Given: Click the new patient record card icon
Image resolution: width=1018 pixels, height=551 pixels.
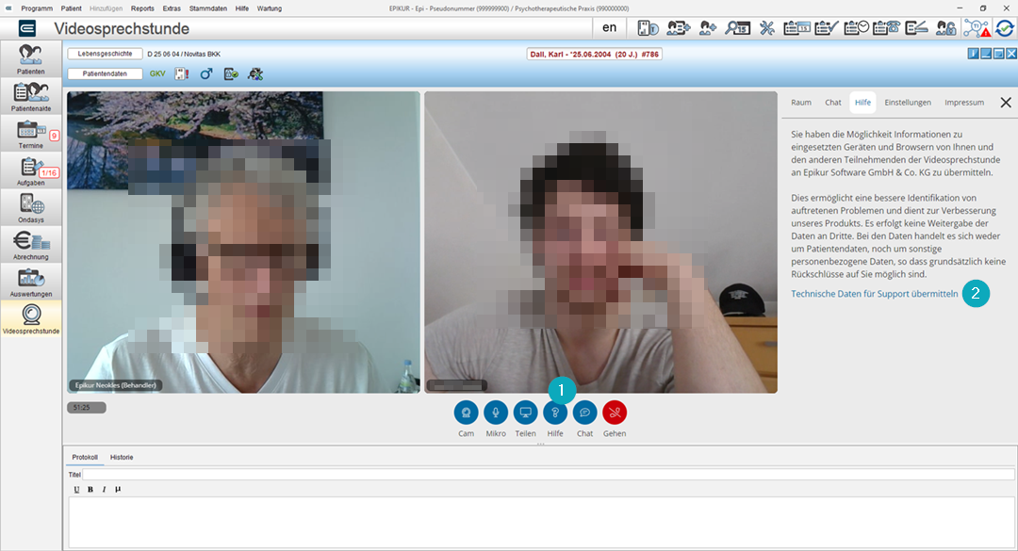Looking at the screenshot, I should coord(678,28).
